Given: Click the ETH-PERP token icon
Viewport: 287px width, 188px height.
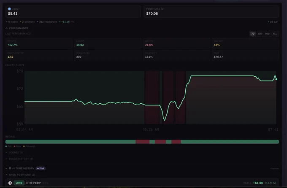Looking at the screenshot, I should click(10, 183).
